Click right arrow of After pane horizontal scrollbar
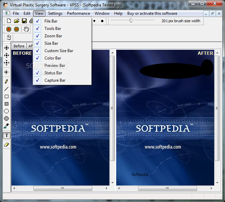 (x=211, y=188)
